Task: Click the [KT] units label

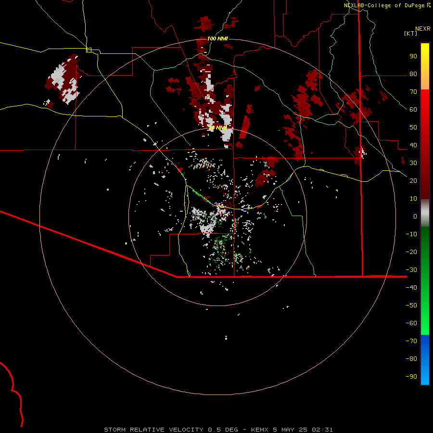Action: (x=410, y=33)
